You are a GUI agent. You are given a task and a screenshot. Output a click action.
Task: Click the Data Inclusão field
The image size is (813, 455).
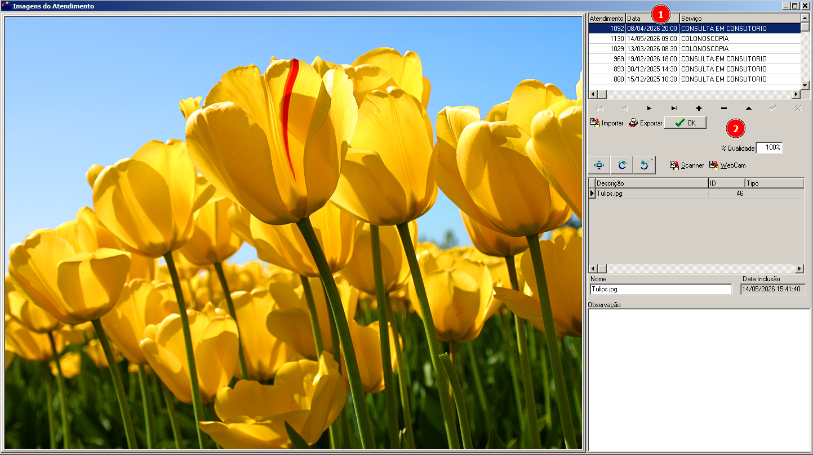pyautogui.click(x=773, y=289)
